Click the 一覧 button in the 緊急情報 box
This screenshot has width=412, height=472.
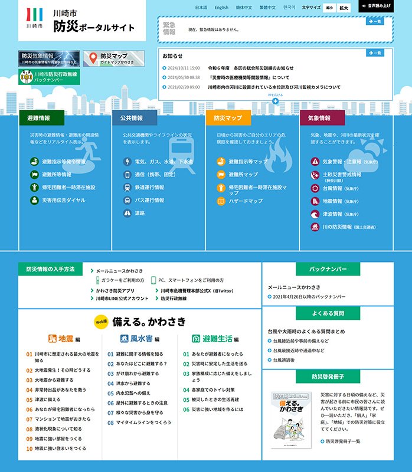[x=375, y=21]
